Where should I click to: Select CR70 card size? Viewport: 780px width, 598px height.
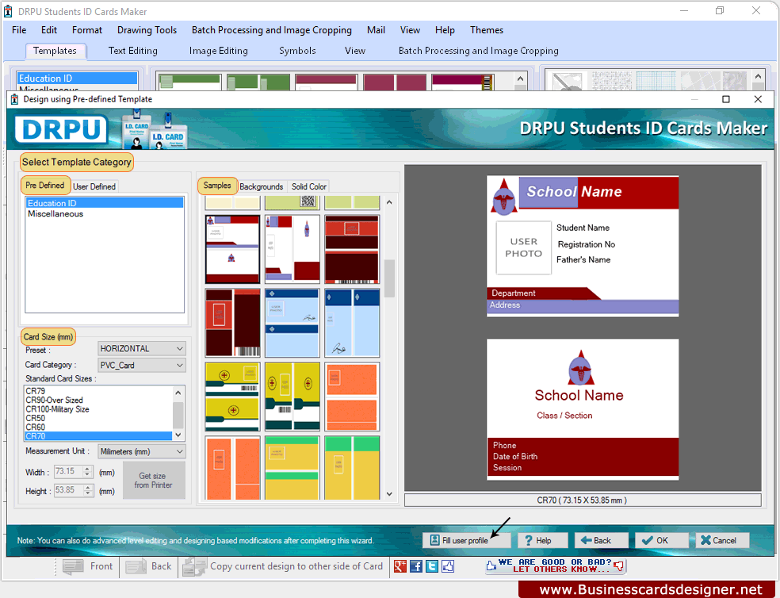coord(98,436)
